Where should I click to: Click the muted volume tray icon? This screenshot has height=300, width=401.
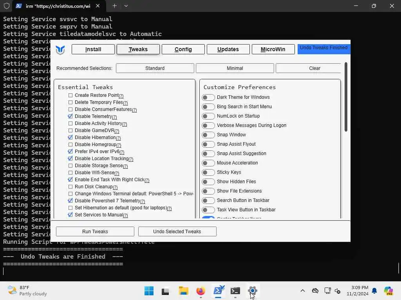(338, 291)
